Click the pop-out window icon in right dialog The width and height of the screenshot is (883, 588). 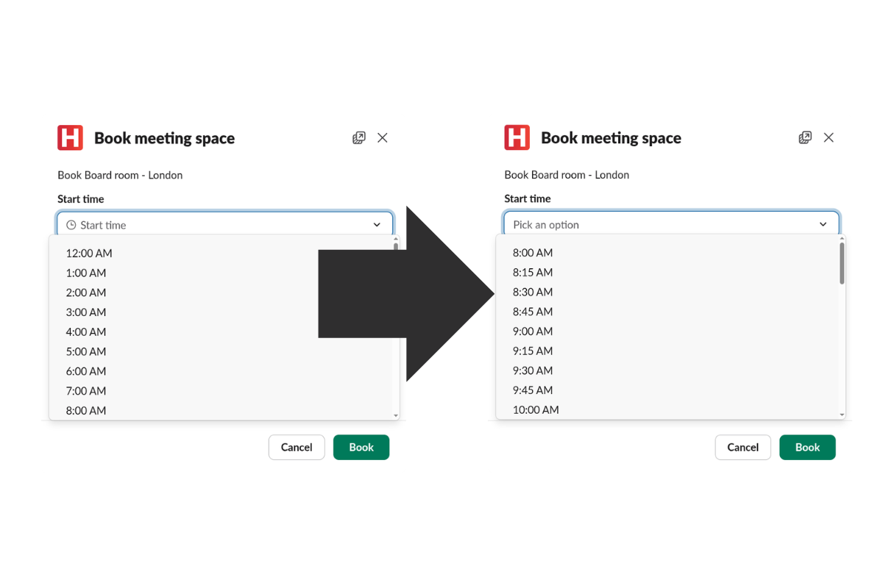(806, 137)
